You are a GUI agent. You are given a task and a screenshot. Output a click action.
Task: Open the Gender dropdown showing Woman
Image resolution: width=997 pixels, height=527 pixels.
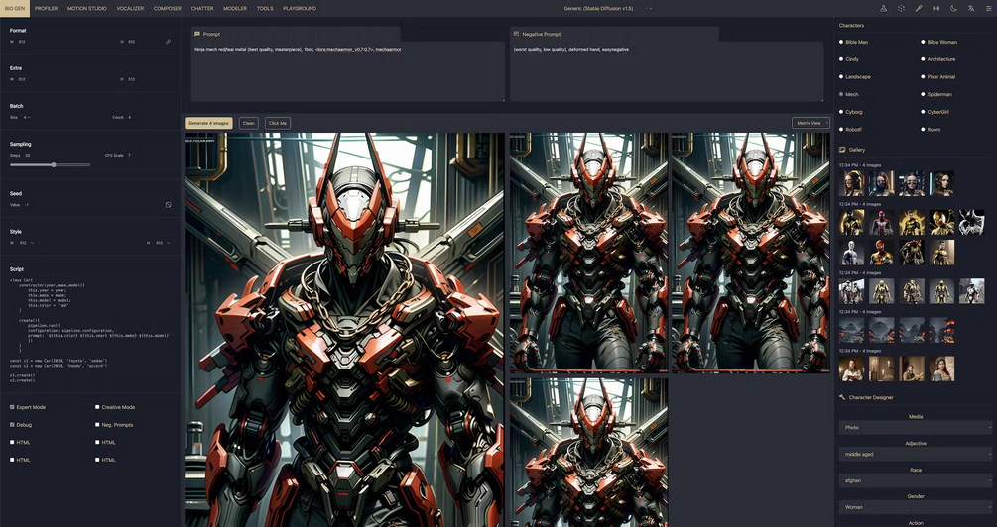[x=916, y=507]
